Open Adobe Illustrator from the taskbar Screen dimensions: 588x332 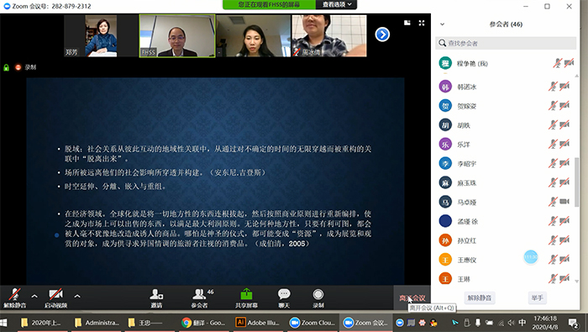point(258,323)
